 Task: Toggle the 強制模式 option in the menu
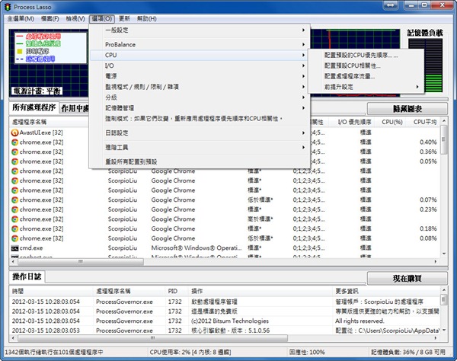[x=199, y=119]
